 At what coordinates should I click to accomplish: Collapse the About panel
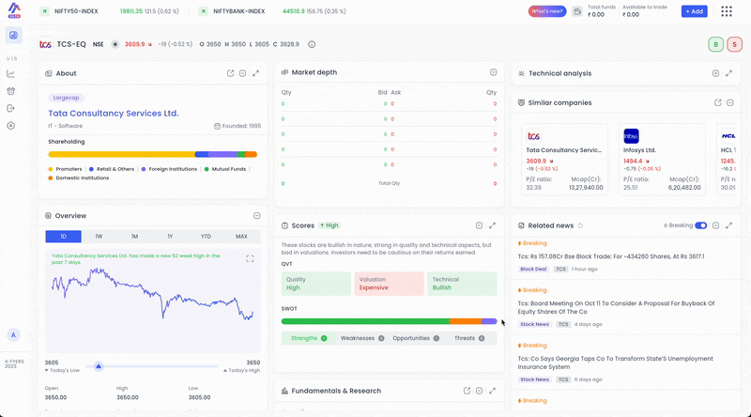tap(243, 73)
